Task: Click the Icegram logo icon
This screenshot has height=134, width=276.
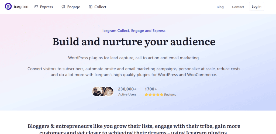Action: pos(8,6)
